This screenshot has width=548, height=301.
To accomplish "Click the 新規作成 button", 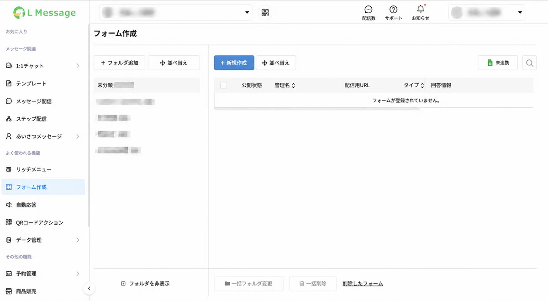I will click(x=234, y=63).
